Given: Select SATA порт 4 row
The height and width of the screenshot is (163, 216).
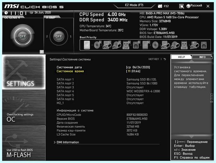Looking at the screenshot, I should 108,91.
